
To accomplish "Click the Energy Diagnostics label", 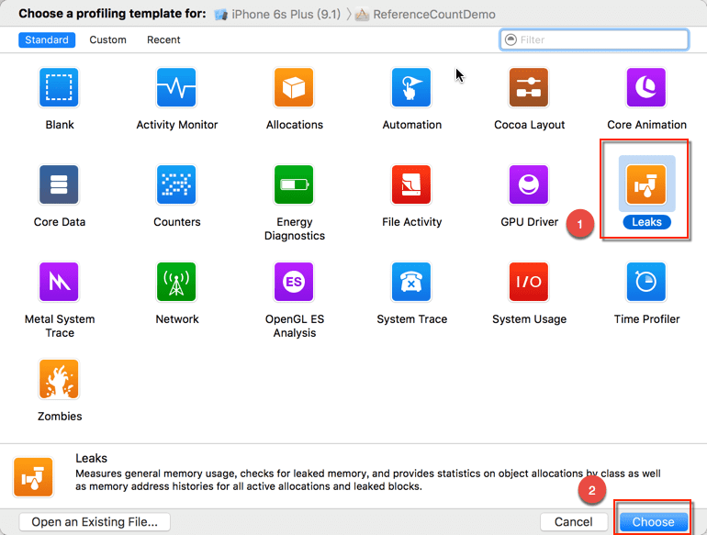I will coord(295,228).
